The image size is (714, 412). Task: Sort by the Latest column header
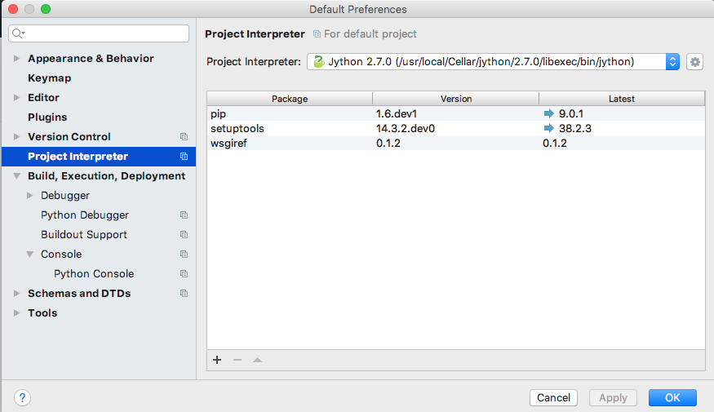pos(622,99)
